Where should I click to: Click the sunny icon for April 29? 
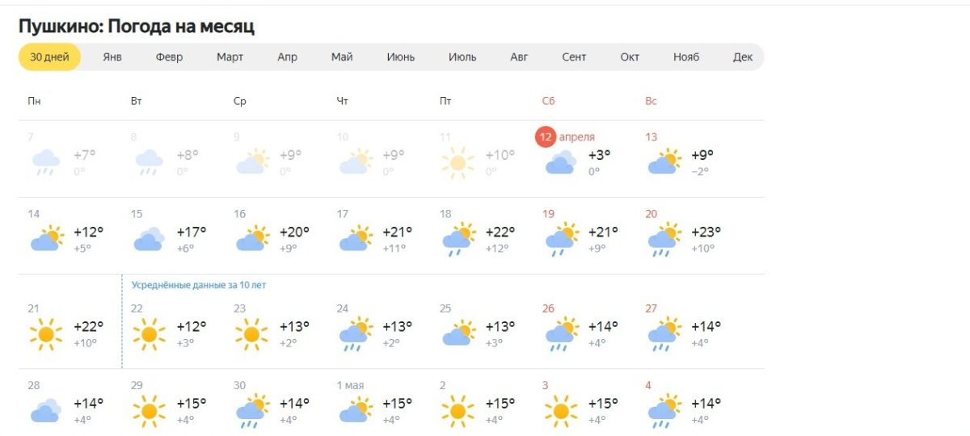tap(149, 410)
